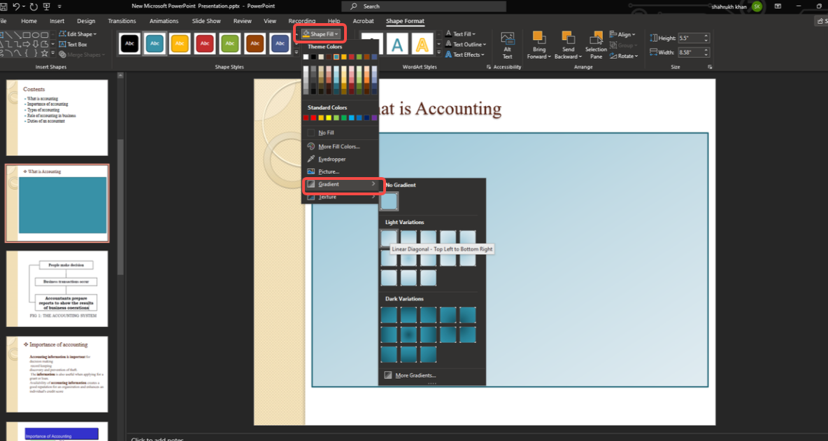Click More Gradients option
This screenshot has height=441, width=828.
coord(415,375)
